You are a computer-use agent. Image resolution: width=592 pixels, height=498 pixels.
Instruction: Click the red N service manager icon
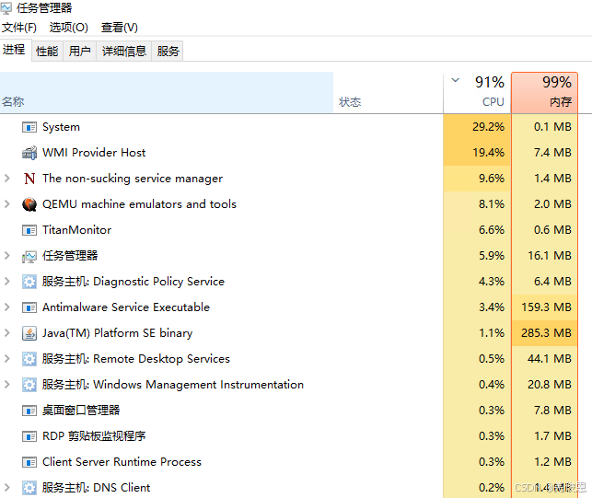click(x=29, y=179)
